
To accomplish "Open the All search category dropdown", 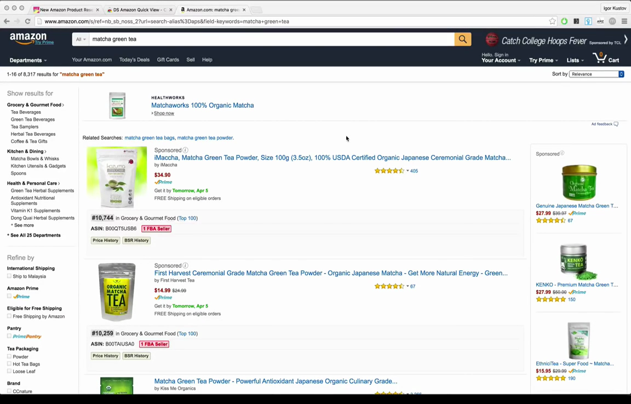I will click(x=81, y=39).
